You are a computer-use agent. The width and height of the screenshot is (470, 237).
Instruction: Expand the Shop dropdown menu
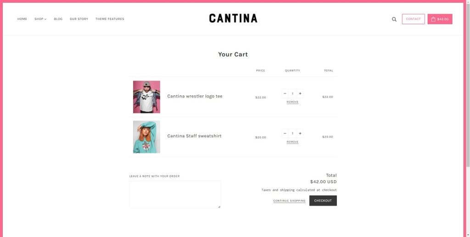[x=40, y=19]
